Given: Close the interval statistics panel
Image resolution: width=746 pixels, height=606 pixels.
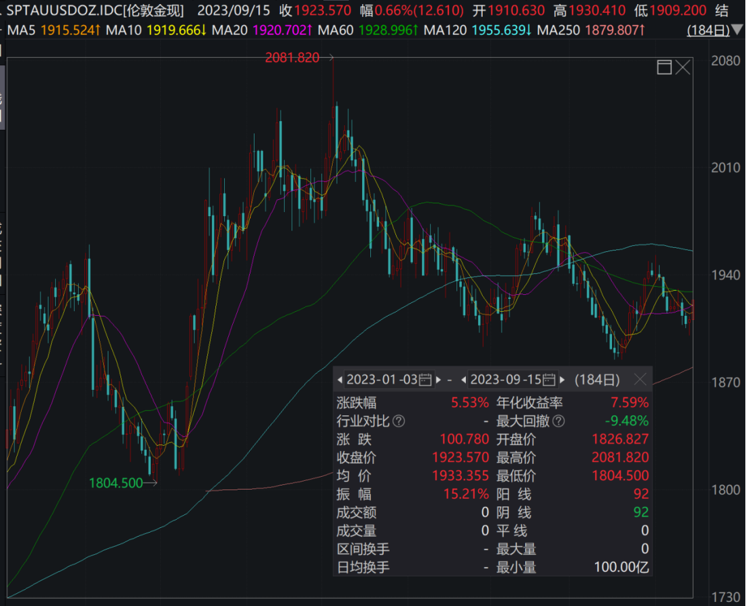Looking at the screenshot, I should point(640,380).
